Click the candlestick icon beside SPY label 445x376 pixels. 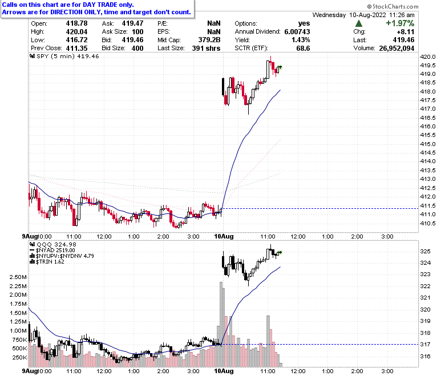point(33,56)
